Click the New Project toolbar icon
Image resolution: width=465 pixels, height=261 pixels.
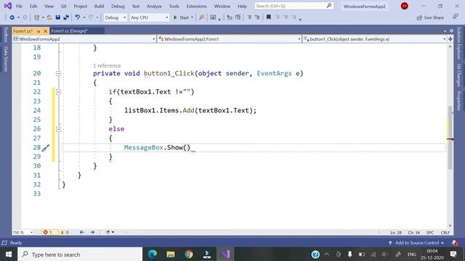pos(37,17)
